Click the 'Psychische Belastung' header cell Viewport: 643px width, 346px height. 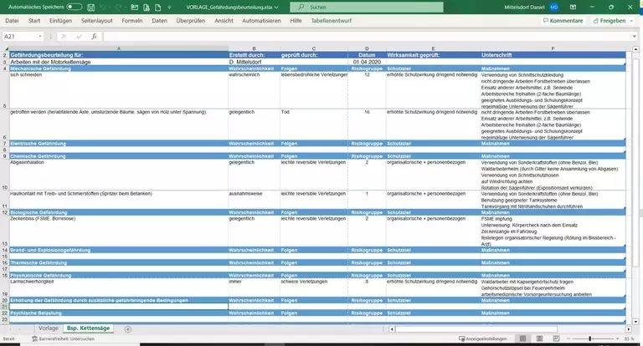pyautogui.click(x=119, y=313)
